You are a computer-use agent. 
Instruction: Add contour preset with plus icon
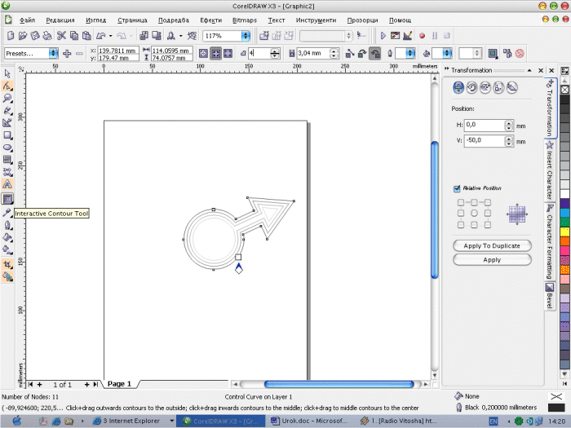(x=67, y=54)
